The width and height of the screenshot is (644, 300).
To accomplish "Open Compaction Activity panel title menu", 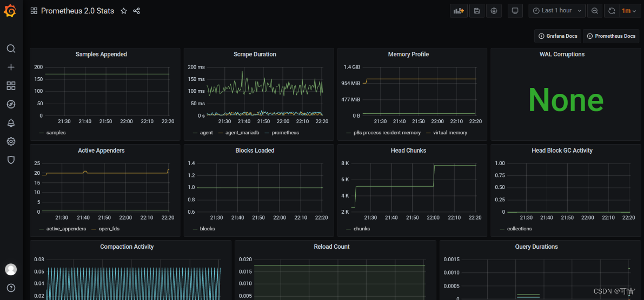I will click(127, 247).
